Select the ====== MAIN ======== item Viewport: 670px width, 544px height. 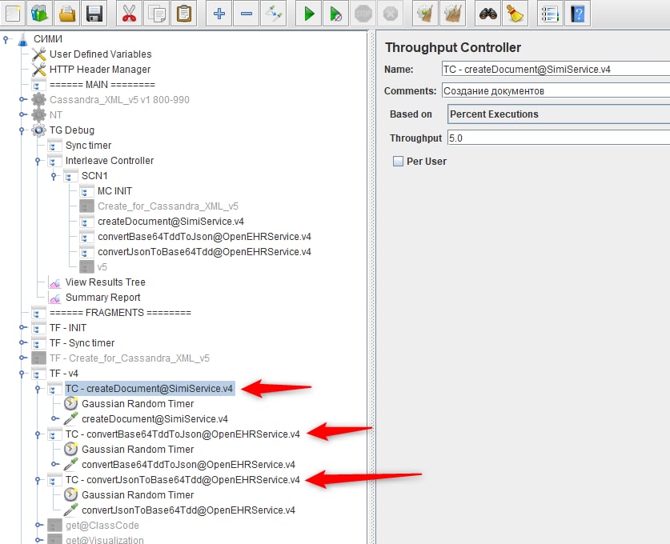tap(102, 85)
